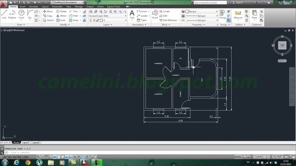The width and height of the screenshot is (296, 166).
Task: Open the ByLayer linetype dropdown
Action: (x=202, y=20)
